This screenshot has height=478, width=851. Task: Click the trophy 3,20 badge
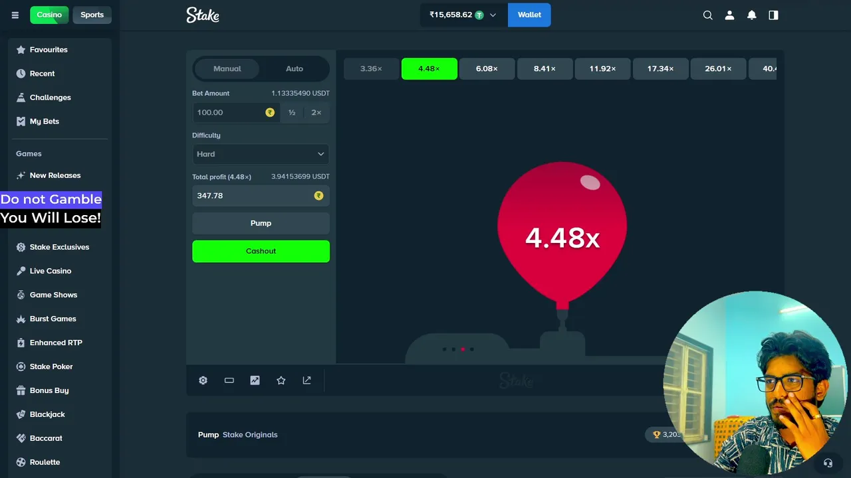[x=668, y=435]
